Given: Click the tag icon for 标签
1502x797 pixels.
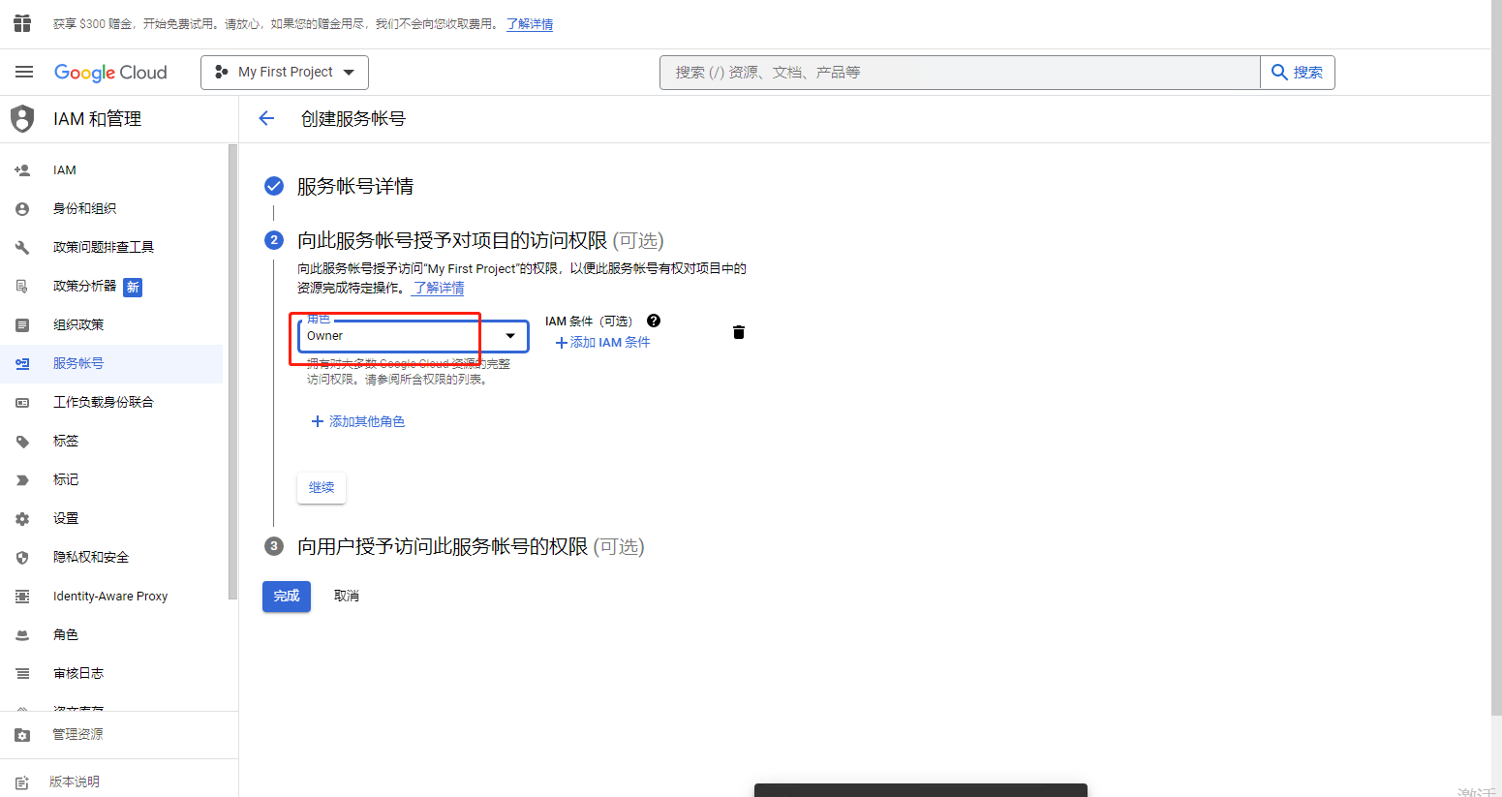Looking at the screenshot, I should (x=22, y=442).
